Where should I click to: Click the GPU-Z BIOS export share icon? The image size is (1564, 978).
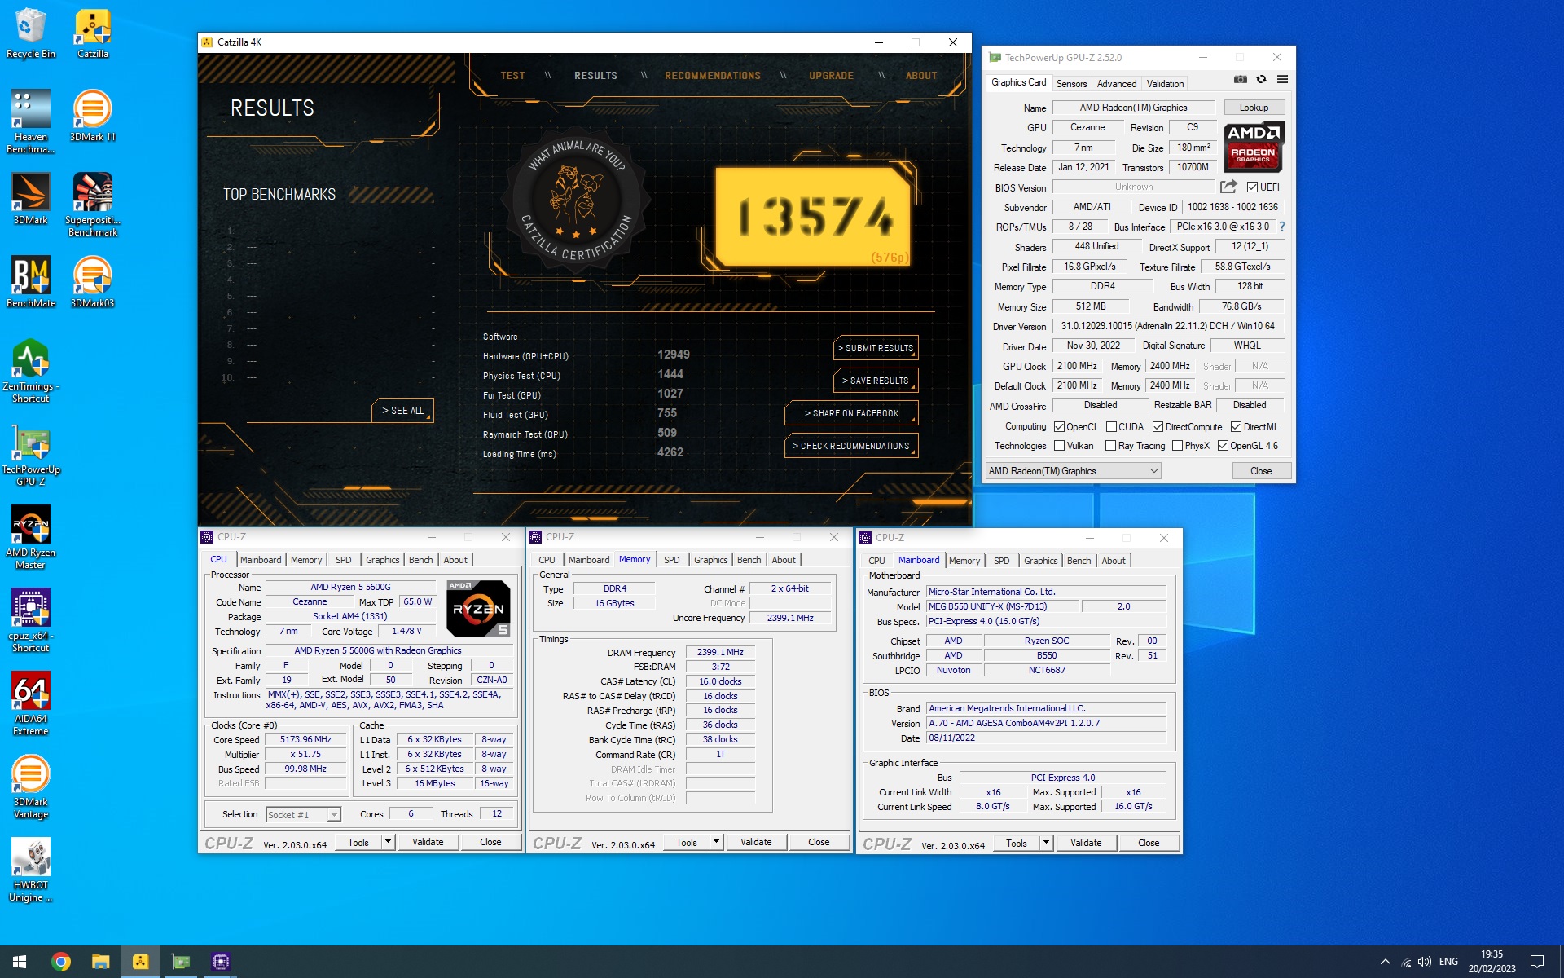coord(1228,187)
